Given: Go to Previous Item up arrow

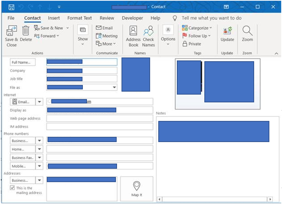Looking at the screenshot, I should point(40,7).
